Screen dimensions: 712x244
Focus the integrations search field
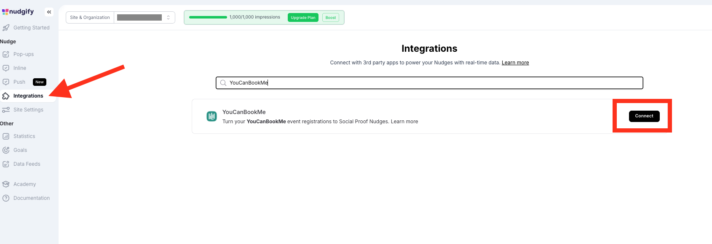coord(429,83)
